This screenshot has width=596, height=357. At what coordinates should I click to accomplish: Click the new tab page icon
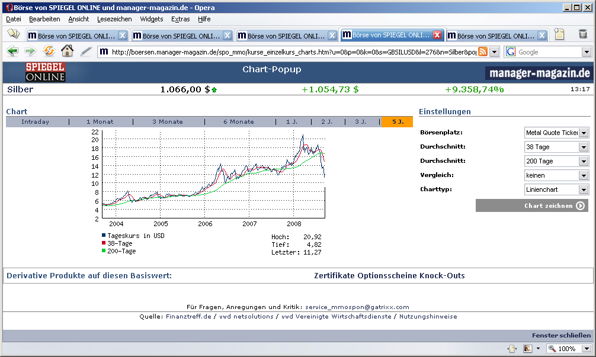coord(559,34)
